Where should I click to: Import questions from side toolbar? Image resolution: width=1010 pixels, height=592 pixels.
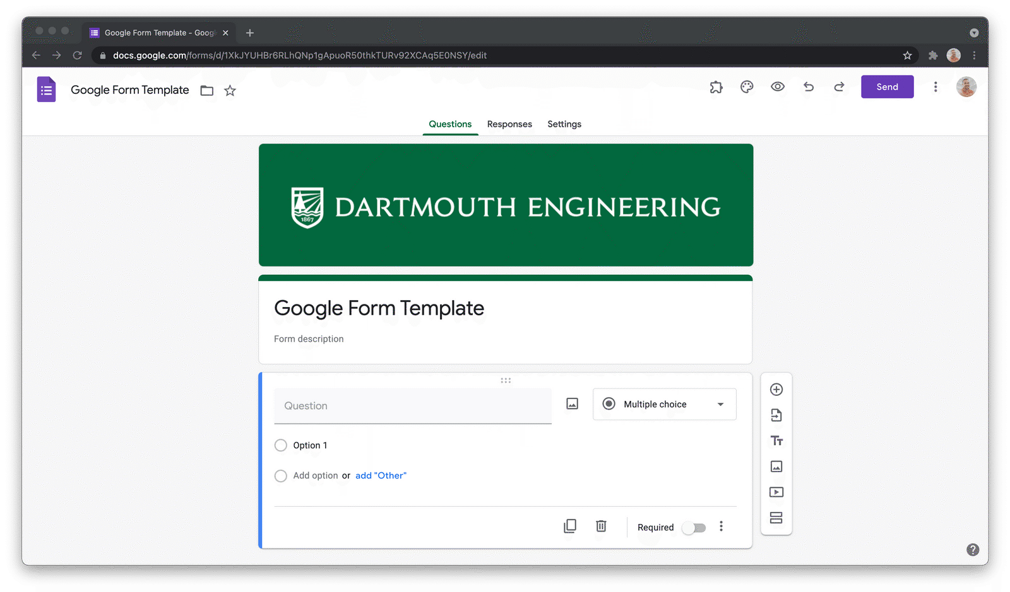776,415
